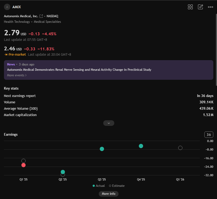Click the Next earnings report row
This screenshot has height=199, width=217.
[x=108, y=96]
